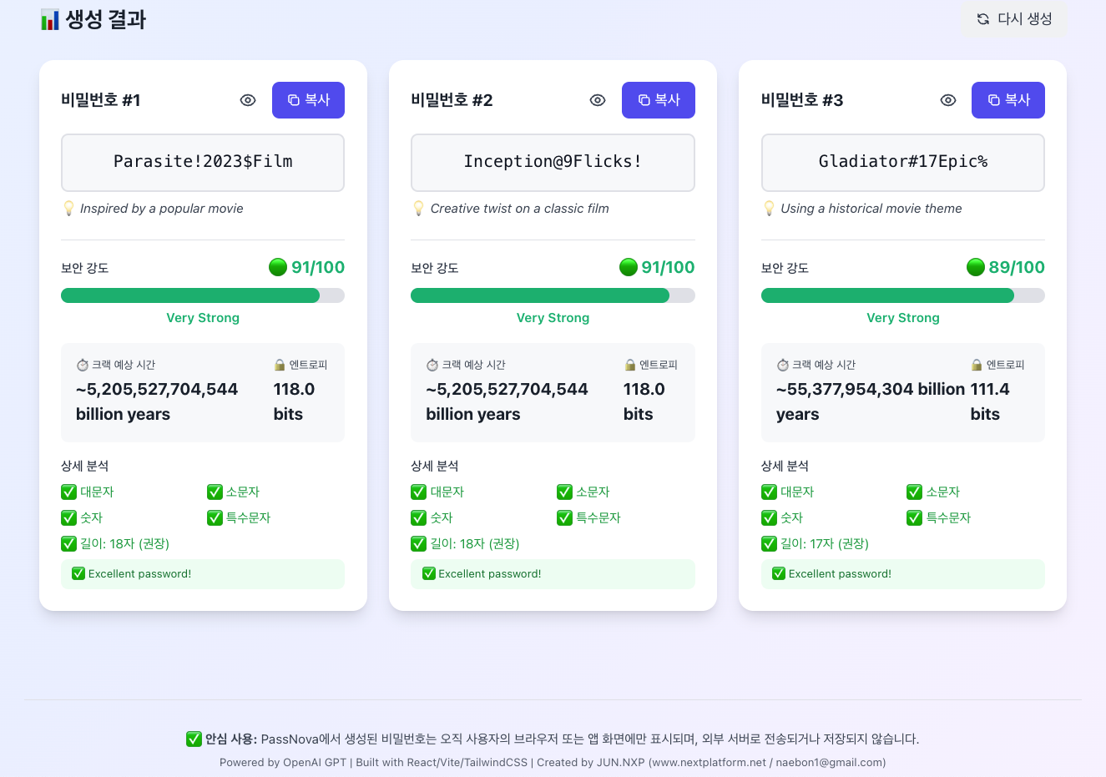Show the Inception password with the eye icon
Screen dimensions: 1106x777
[598, 99]
